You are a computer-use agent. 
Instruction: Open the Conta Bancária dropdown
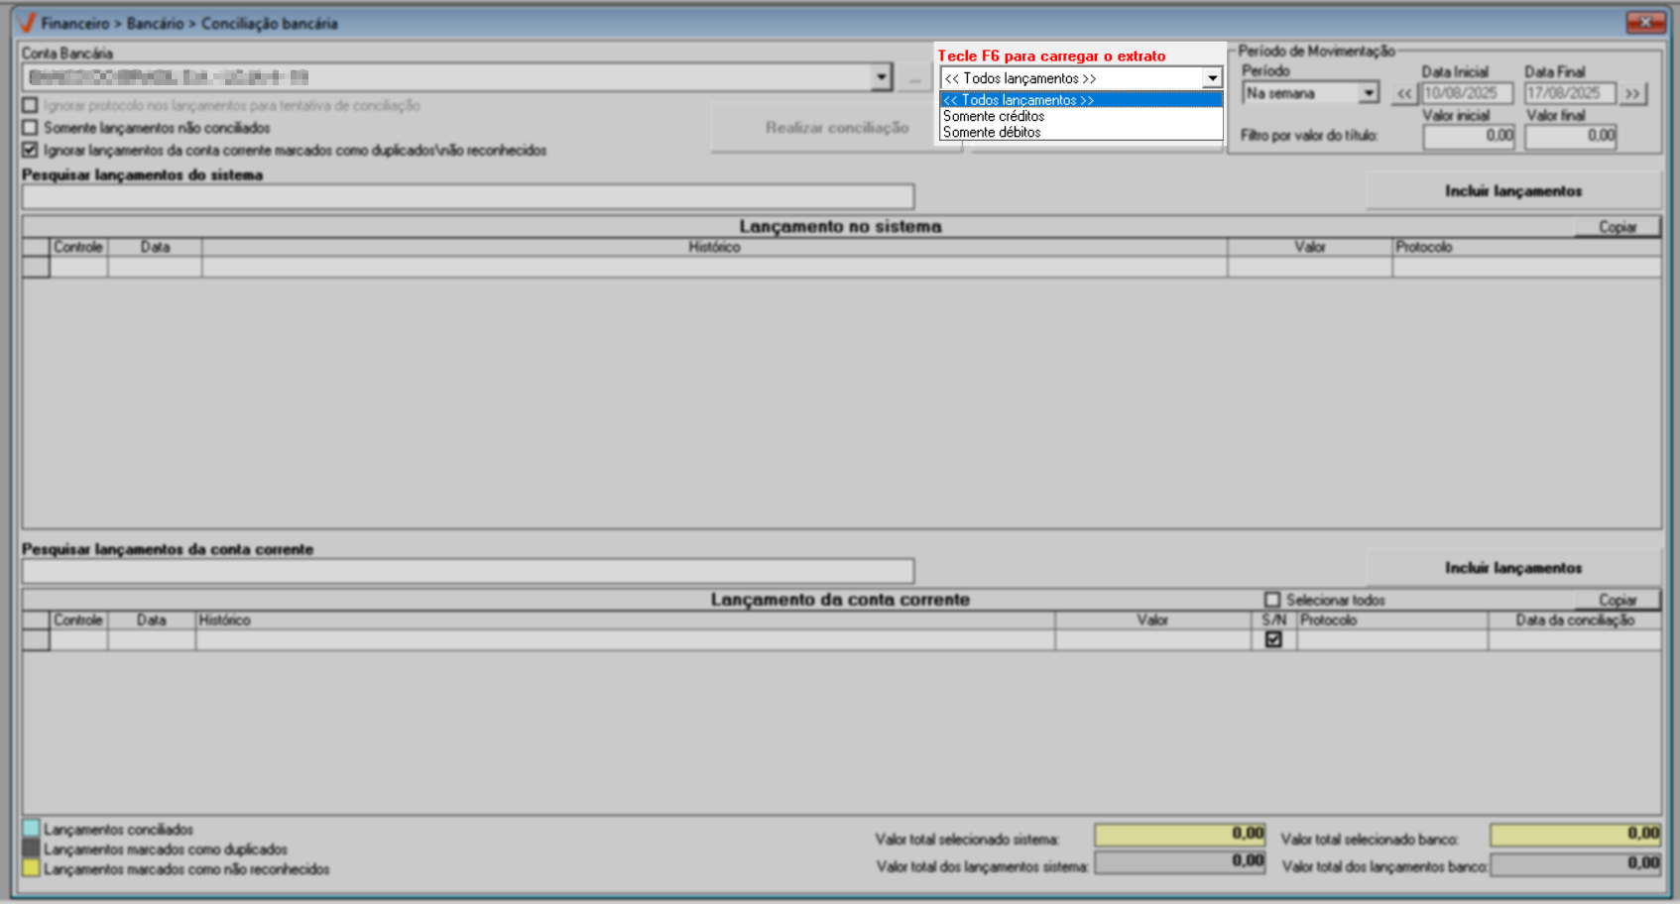881,77
